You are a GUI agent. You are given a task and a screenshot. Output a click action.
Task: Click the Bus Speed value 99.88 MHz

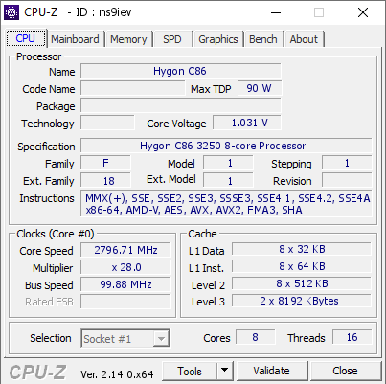(125, 284)
